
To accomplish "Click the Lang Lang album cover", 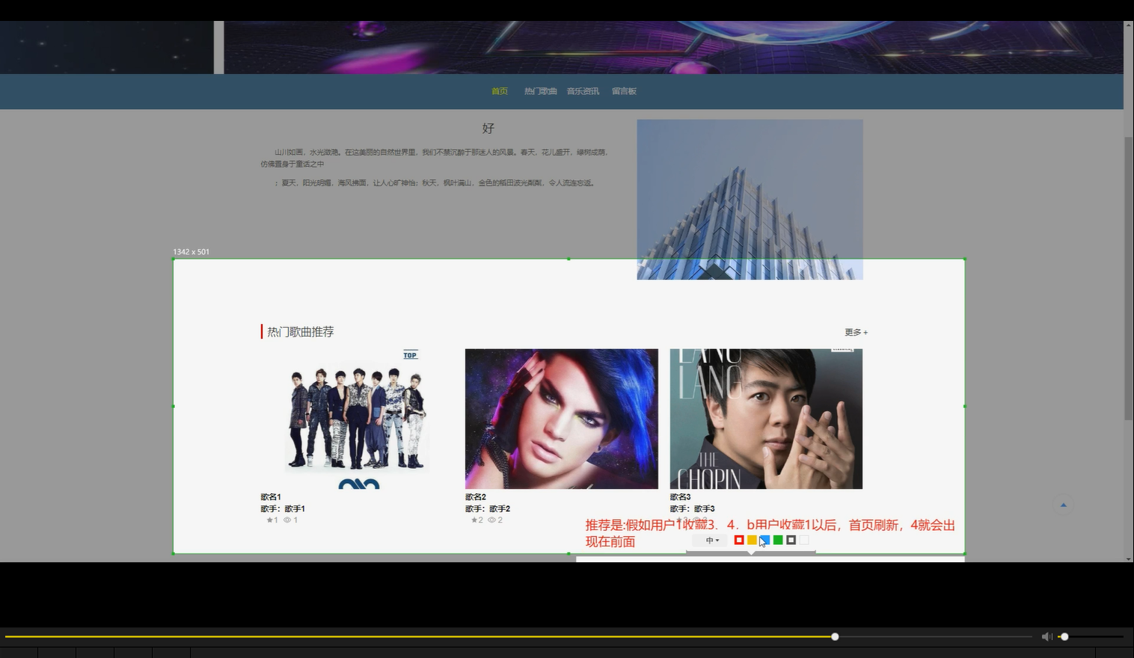I will 765,419.
